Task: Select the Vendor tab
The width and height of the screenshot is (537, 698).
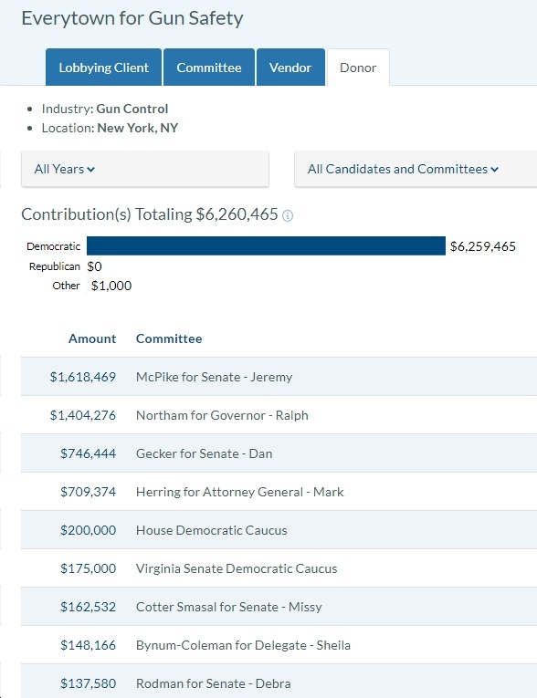Action: pos(290,68)
